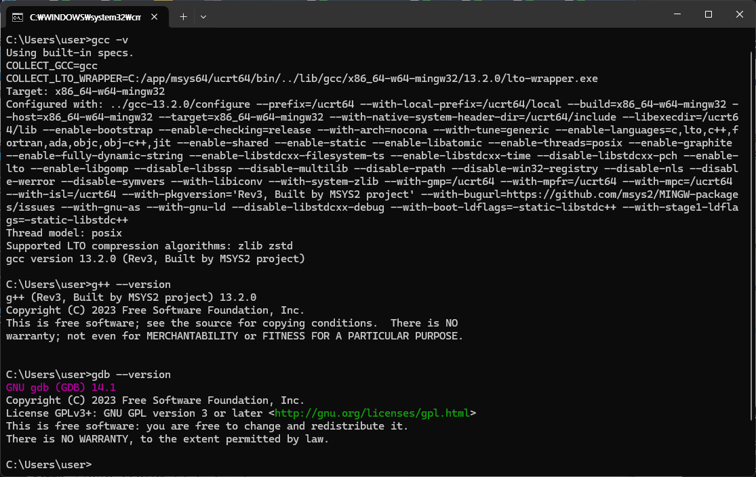756x477 pixels.
Task: Click 'Supported LTO compression algorithms' line
Action: [149, 246]
